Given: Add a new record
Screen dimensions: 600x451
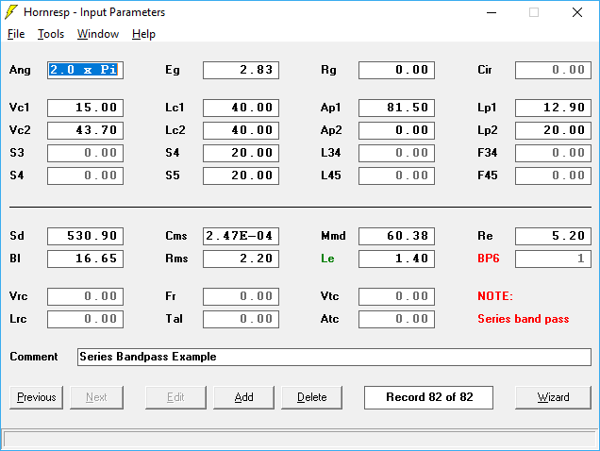Looking at the screenshot, I should click(x=243, y=397).
